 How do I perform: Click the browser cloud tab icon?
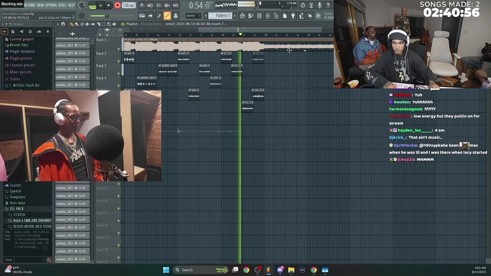tap(39, 31)
